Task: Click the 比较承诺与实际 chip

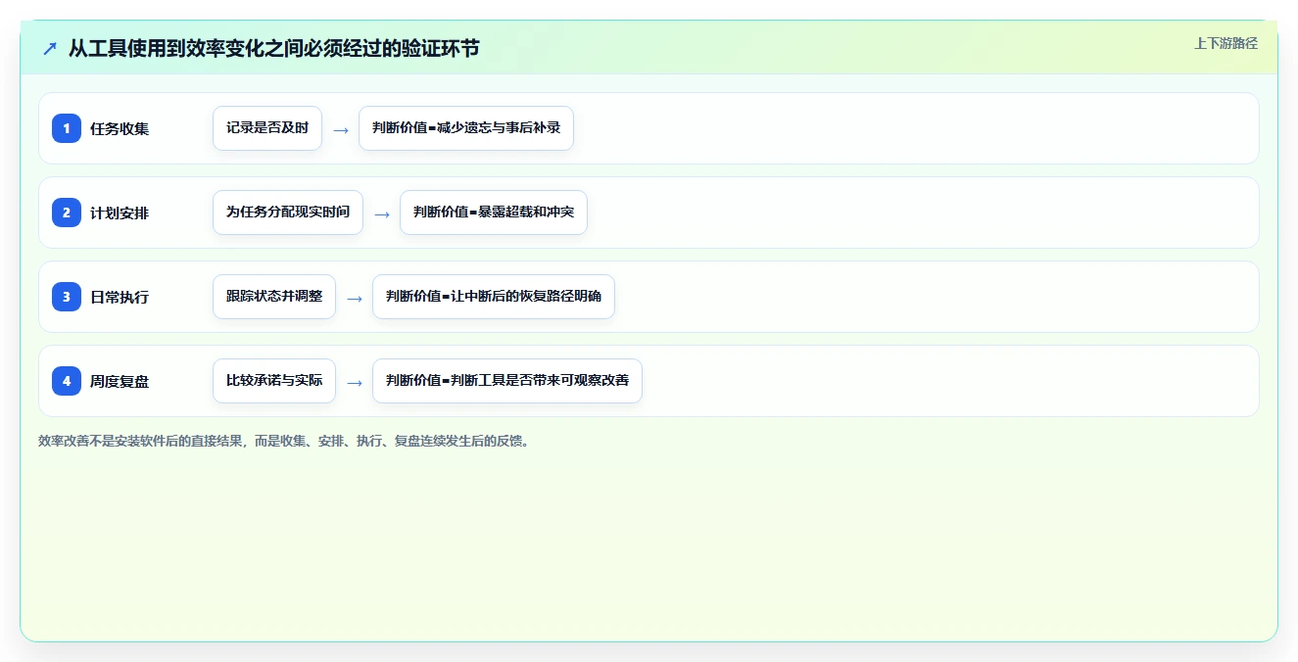Action: point(274,381)
